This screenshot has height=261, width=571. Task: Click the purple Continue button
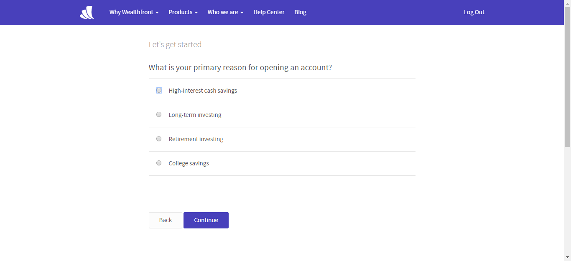(206, 220)
